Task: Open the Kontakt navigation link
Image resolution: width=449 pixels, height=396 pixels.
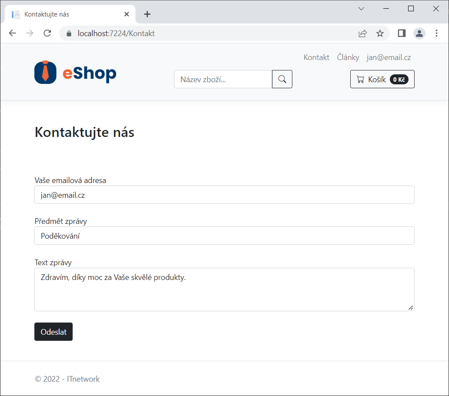Action: pos(316,57)
